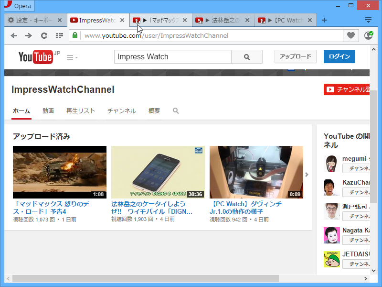The width and height of the screenshot is (382, 287).
Task: Click the Nagata channel avatar
Action: pyautogui.click(x=331, y=235)
